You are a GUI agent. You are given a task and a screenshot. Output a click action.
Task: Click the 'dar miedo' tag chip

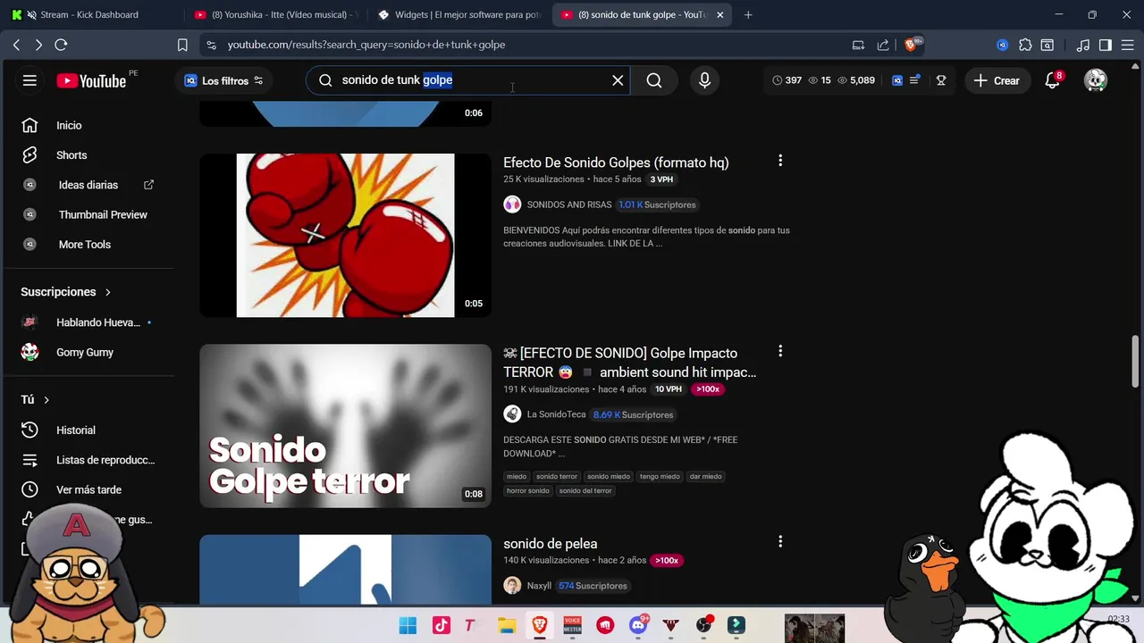pos(705,477)
